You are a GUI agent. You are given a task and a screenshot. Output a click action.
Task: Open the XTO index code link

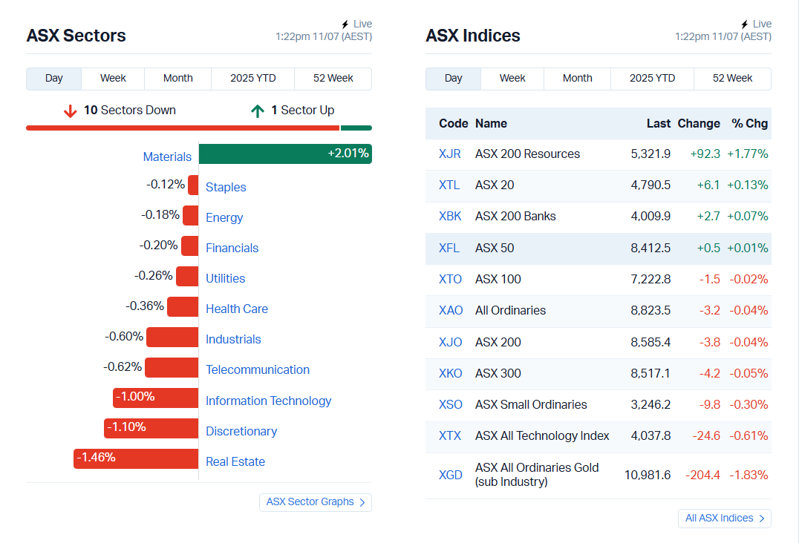pos(450,280)
